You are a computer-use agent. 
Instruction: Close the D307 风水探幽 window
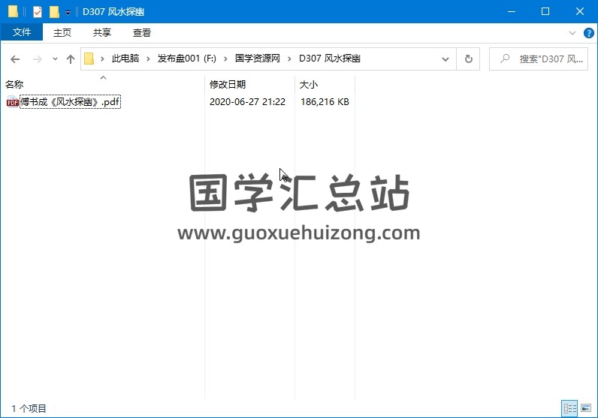(580, 11)
